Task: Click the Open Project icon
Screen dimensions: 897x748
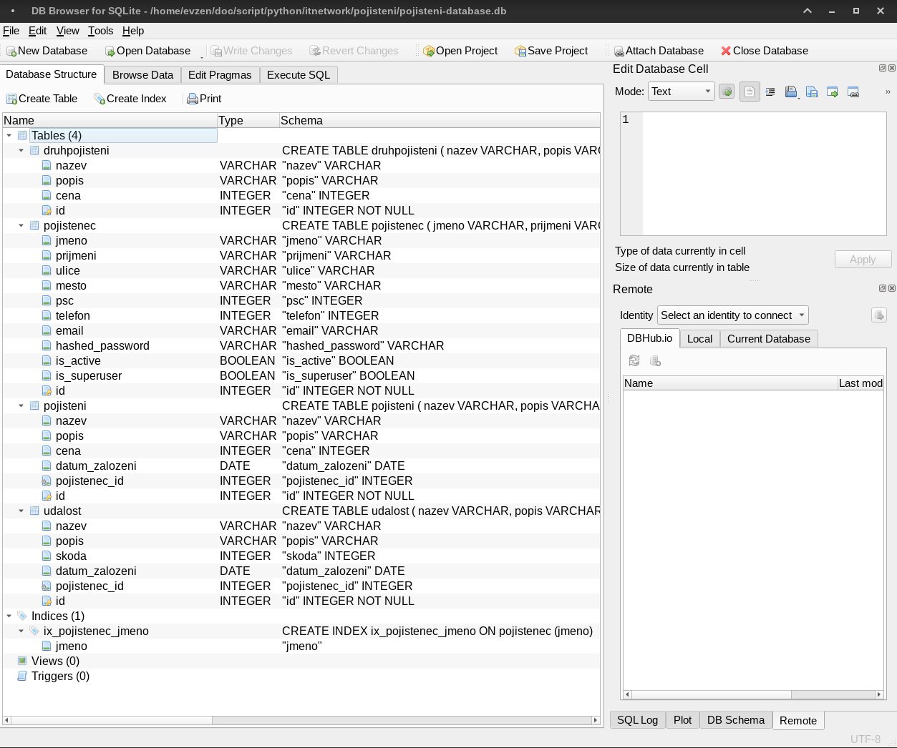Action: (429, 51)
